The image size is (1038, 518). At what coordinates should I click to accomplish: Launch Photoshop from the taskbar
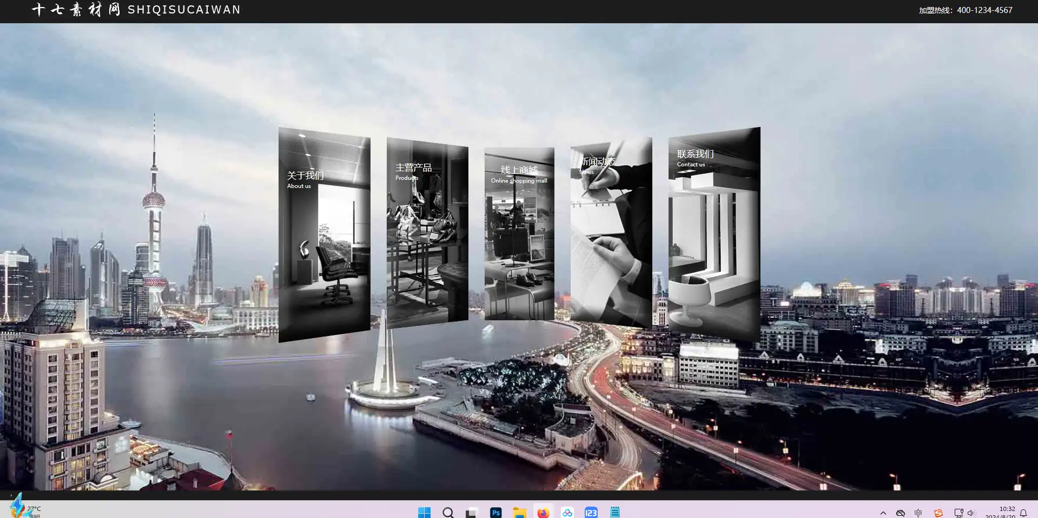[x=496, y=513]
